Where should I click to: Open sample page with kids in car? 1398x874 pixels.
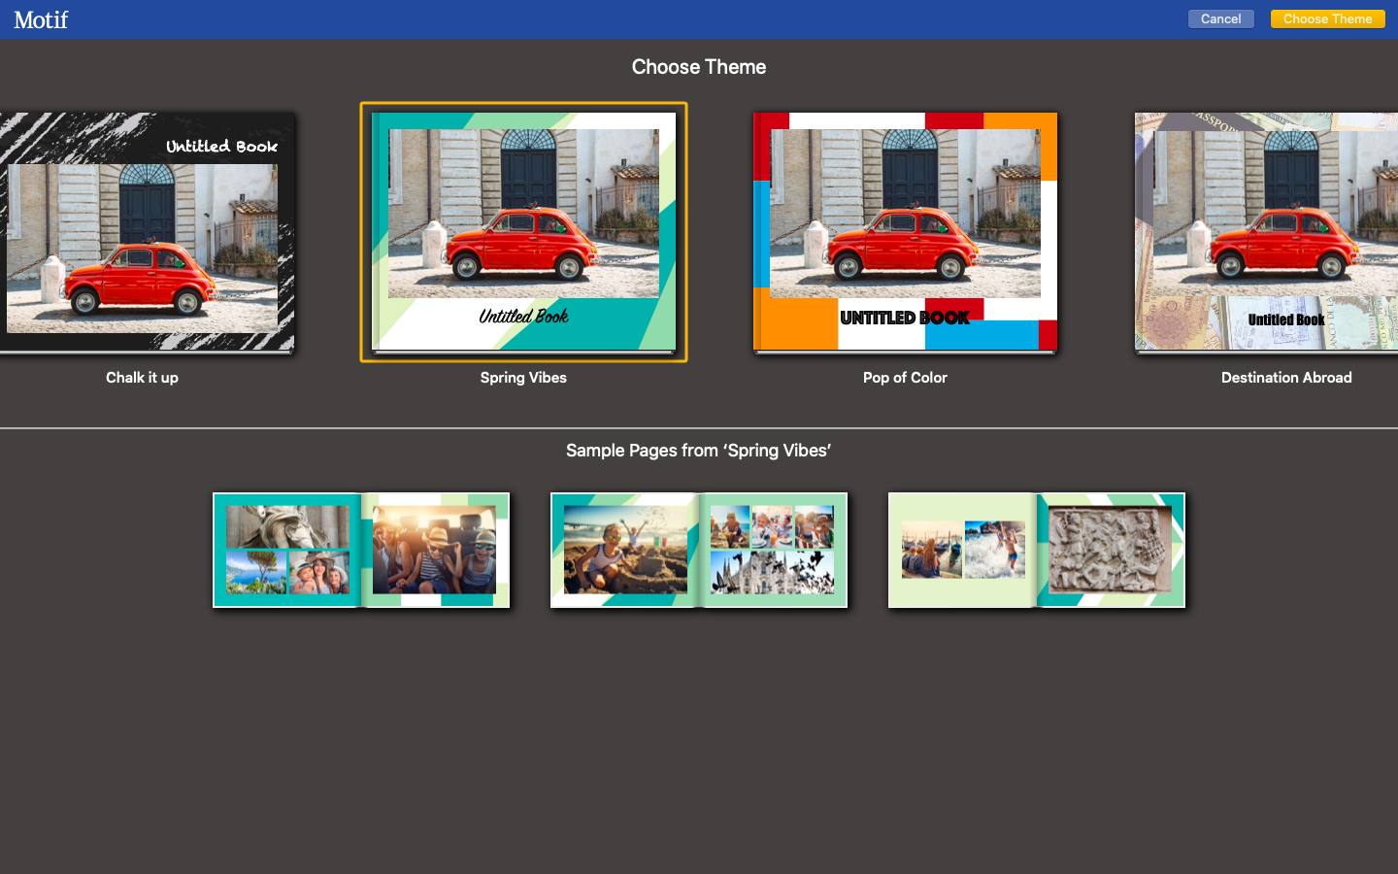[435, 550]
